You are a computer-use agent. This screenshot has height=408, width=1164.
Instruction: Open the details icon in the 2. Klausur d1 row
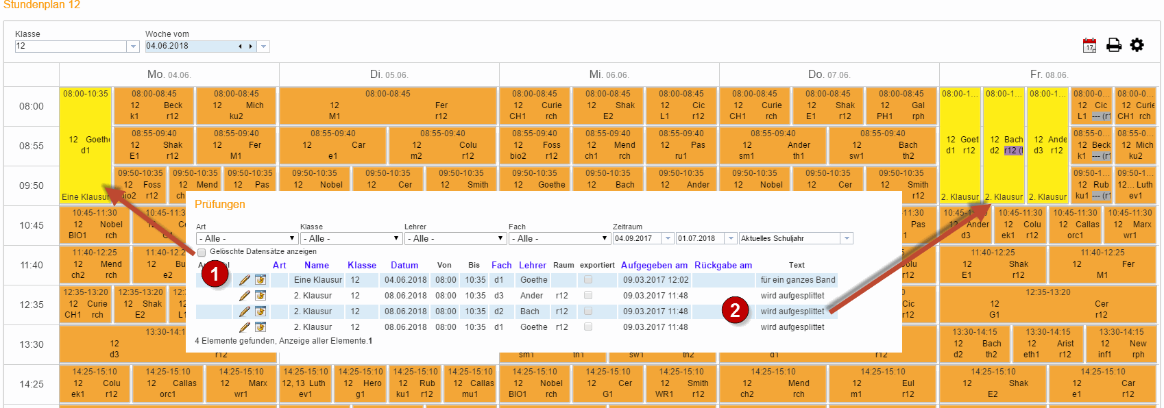coord(260,327)
